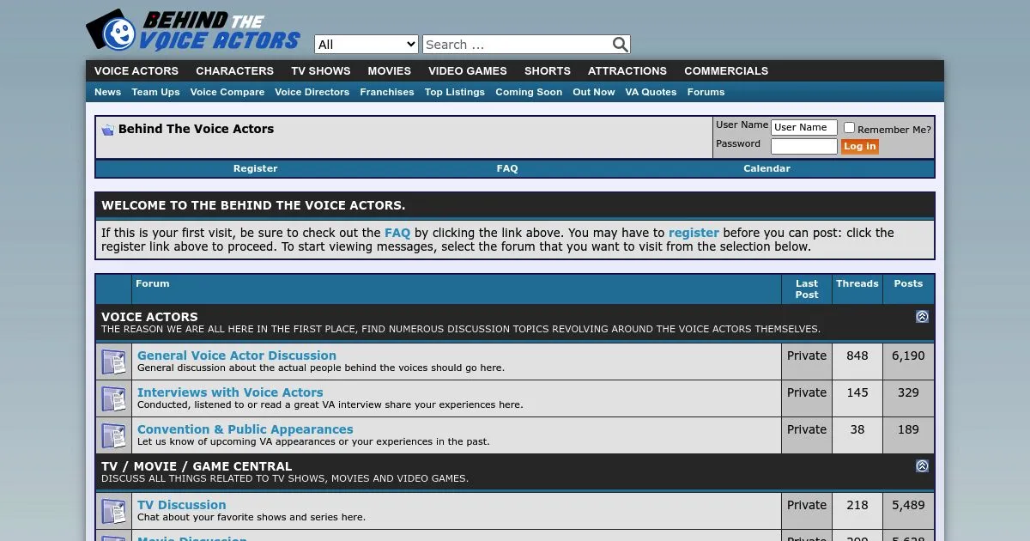The height and width of the screenshot is (541, 1030).
Task: Click the Last Post column header
Action: [x=807, y=289]
